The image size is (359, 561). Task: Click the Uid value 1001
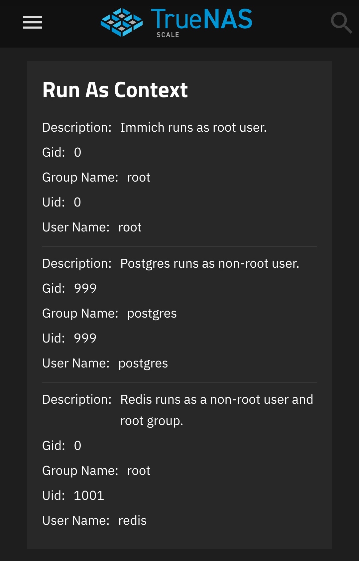(x=89, y=495)
